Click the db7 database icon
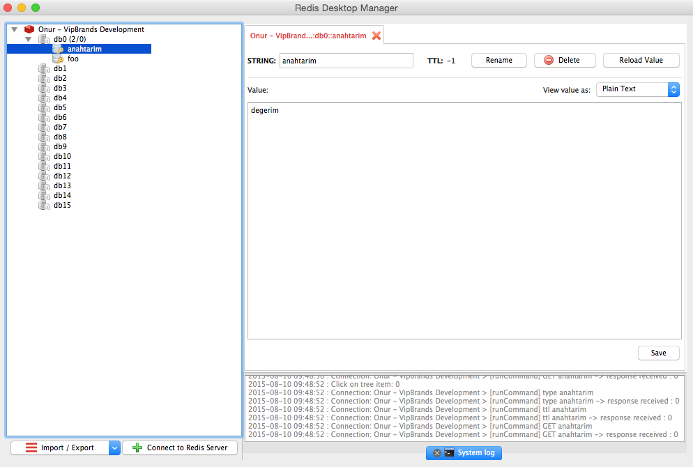This screenshot has width=693, height=467. (x=44, y=128)
